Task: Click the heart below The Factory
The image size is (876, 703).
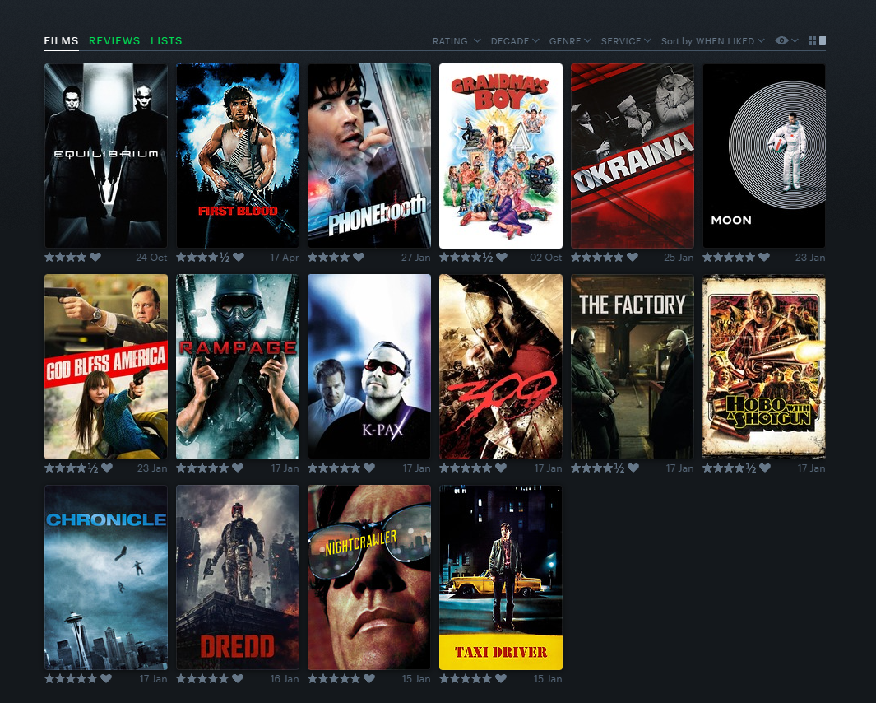Action: [633, 468]
